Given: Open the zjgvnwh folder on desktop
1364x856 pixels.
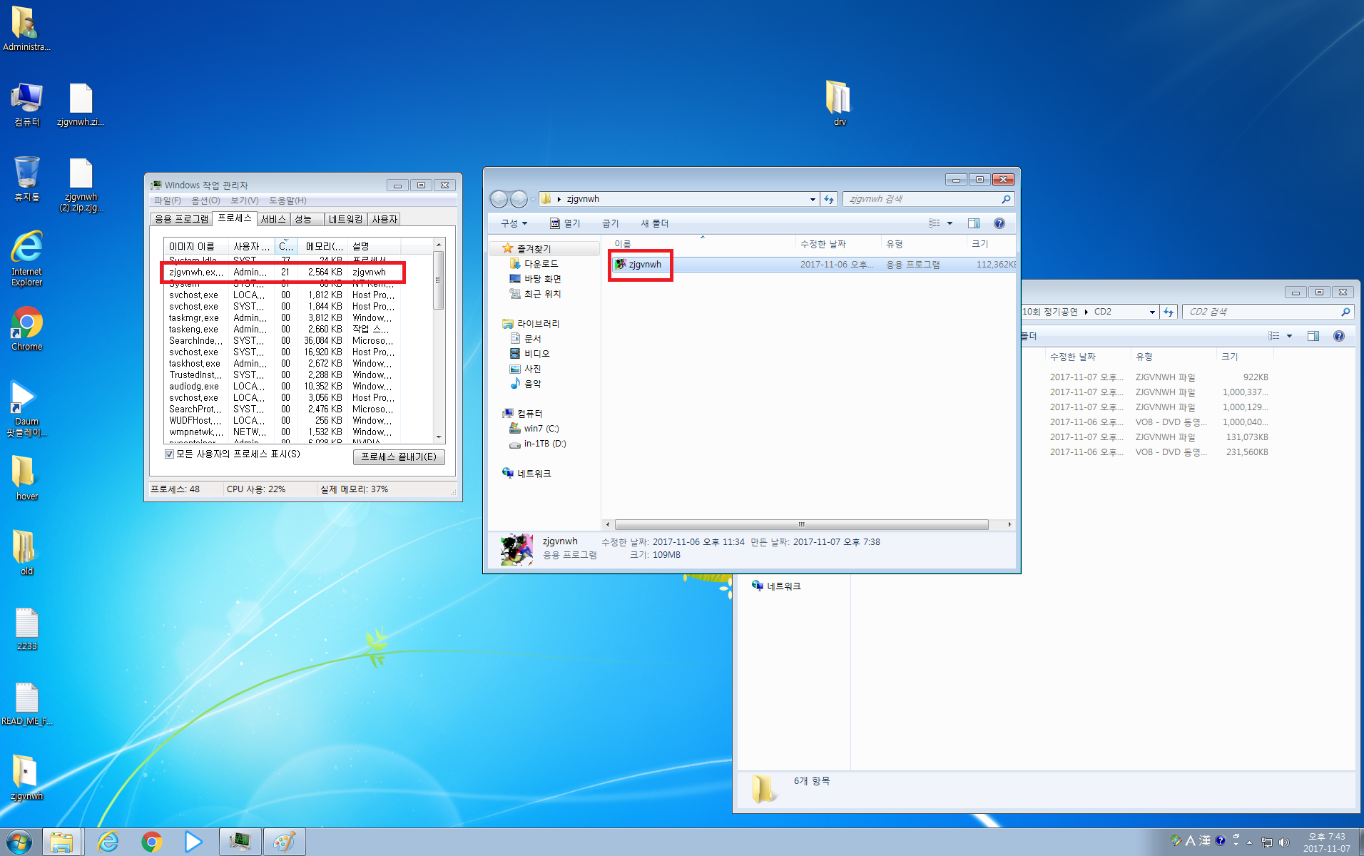Looking at the screenshot, I should coord(26,778).
